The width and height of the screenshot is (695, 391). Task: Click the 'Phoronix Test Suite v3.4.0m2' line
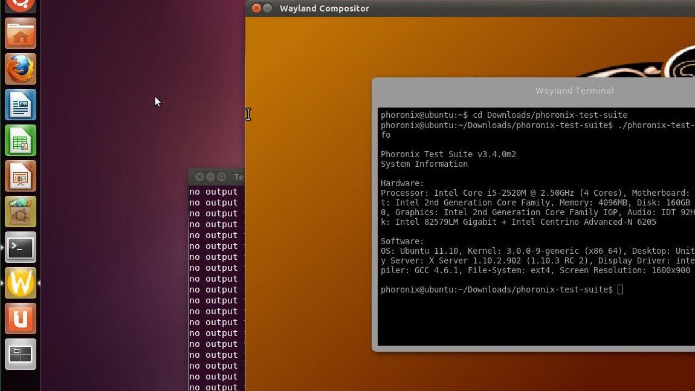pyautogui.click(x=448, y=154)
